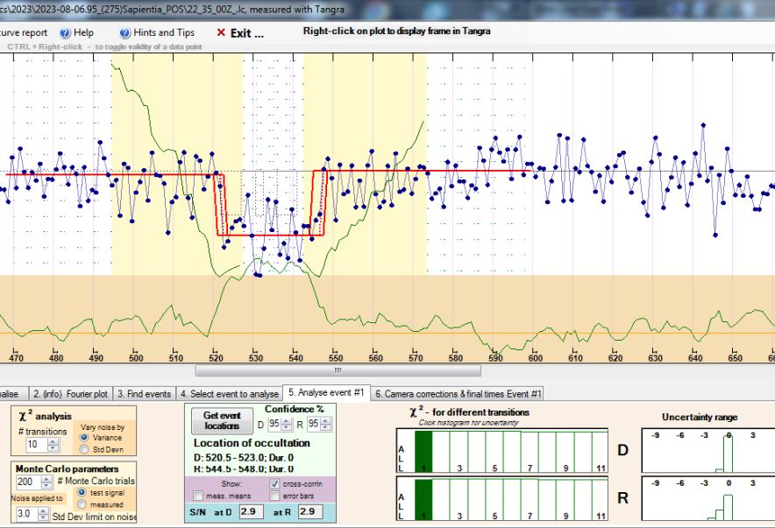Image resolution: width=775 pixels, height=528 pixels.
Task: Go to Camera corrections & final times tab
Action: click(x=459, y=394)
